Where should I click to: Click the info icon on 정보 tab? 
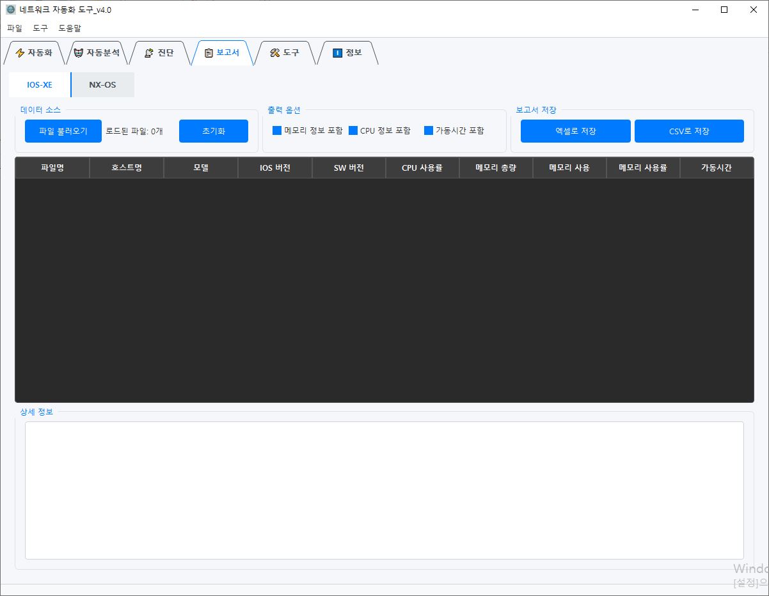click(338, 53)
